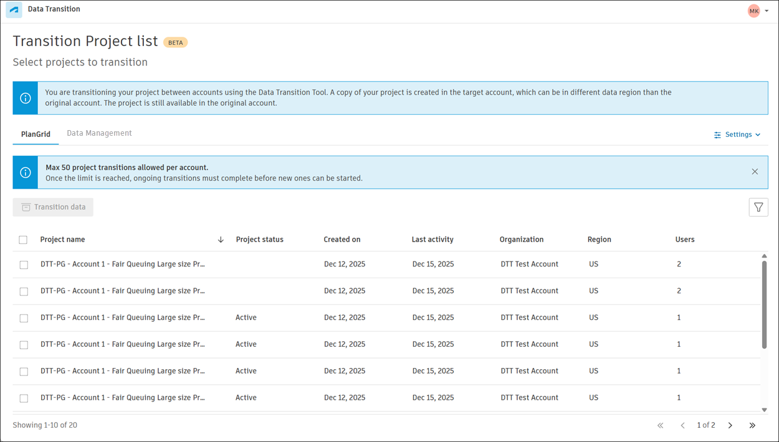Jump to the last page with the double-right arrow

(x=752, y=426)
